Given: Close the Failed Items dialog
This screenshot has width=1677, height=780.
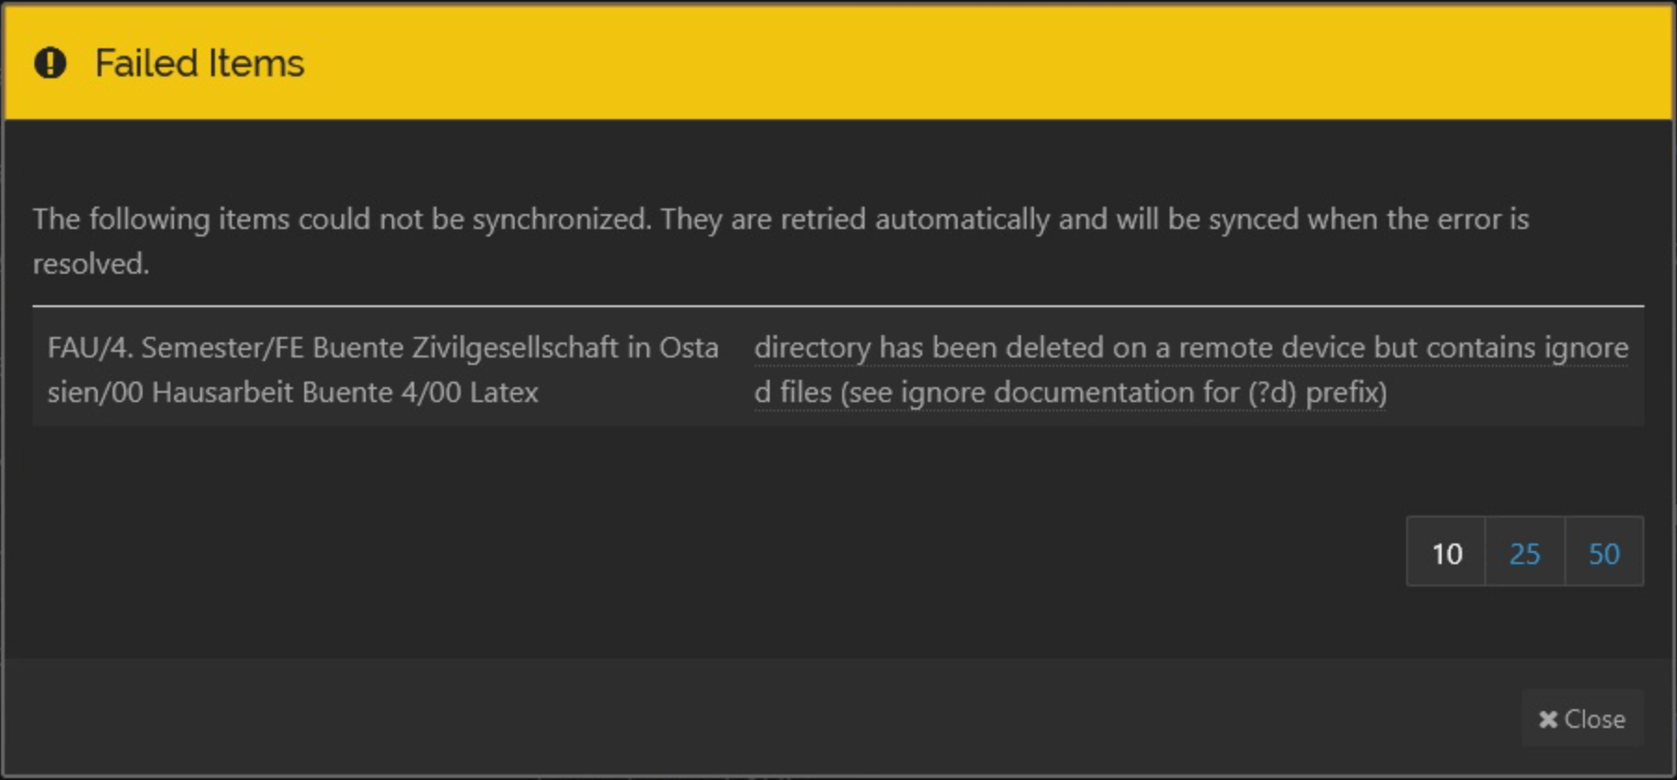Looking at the screenshot, I should pyautogui.click(x=1582, y=719).
